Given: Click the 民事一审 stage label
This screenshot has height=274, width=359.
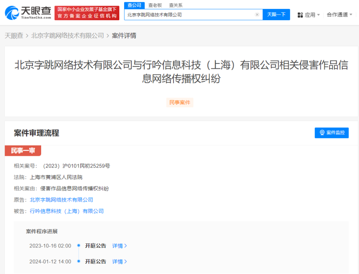Looking at the screenshot, I should pos(23,151).
